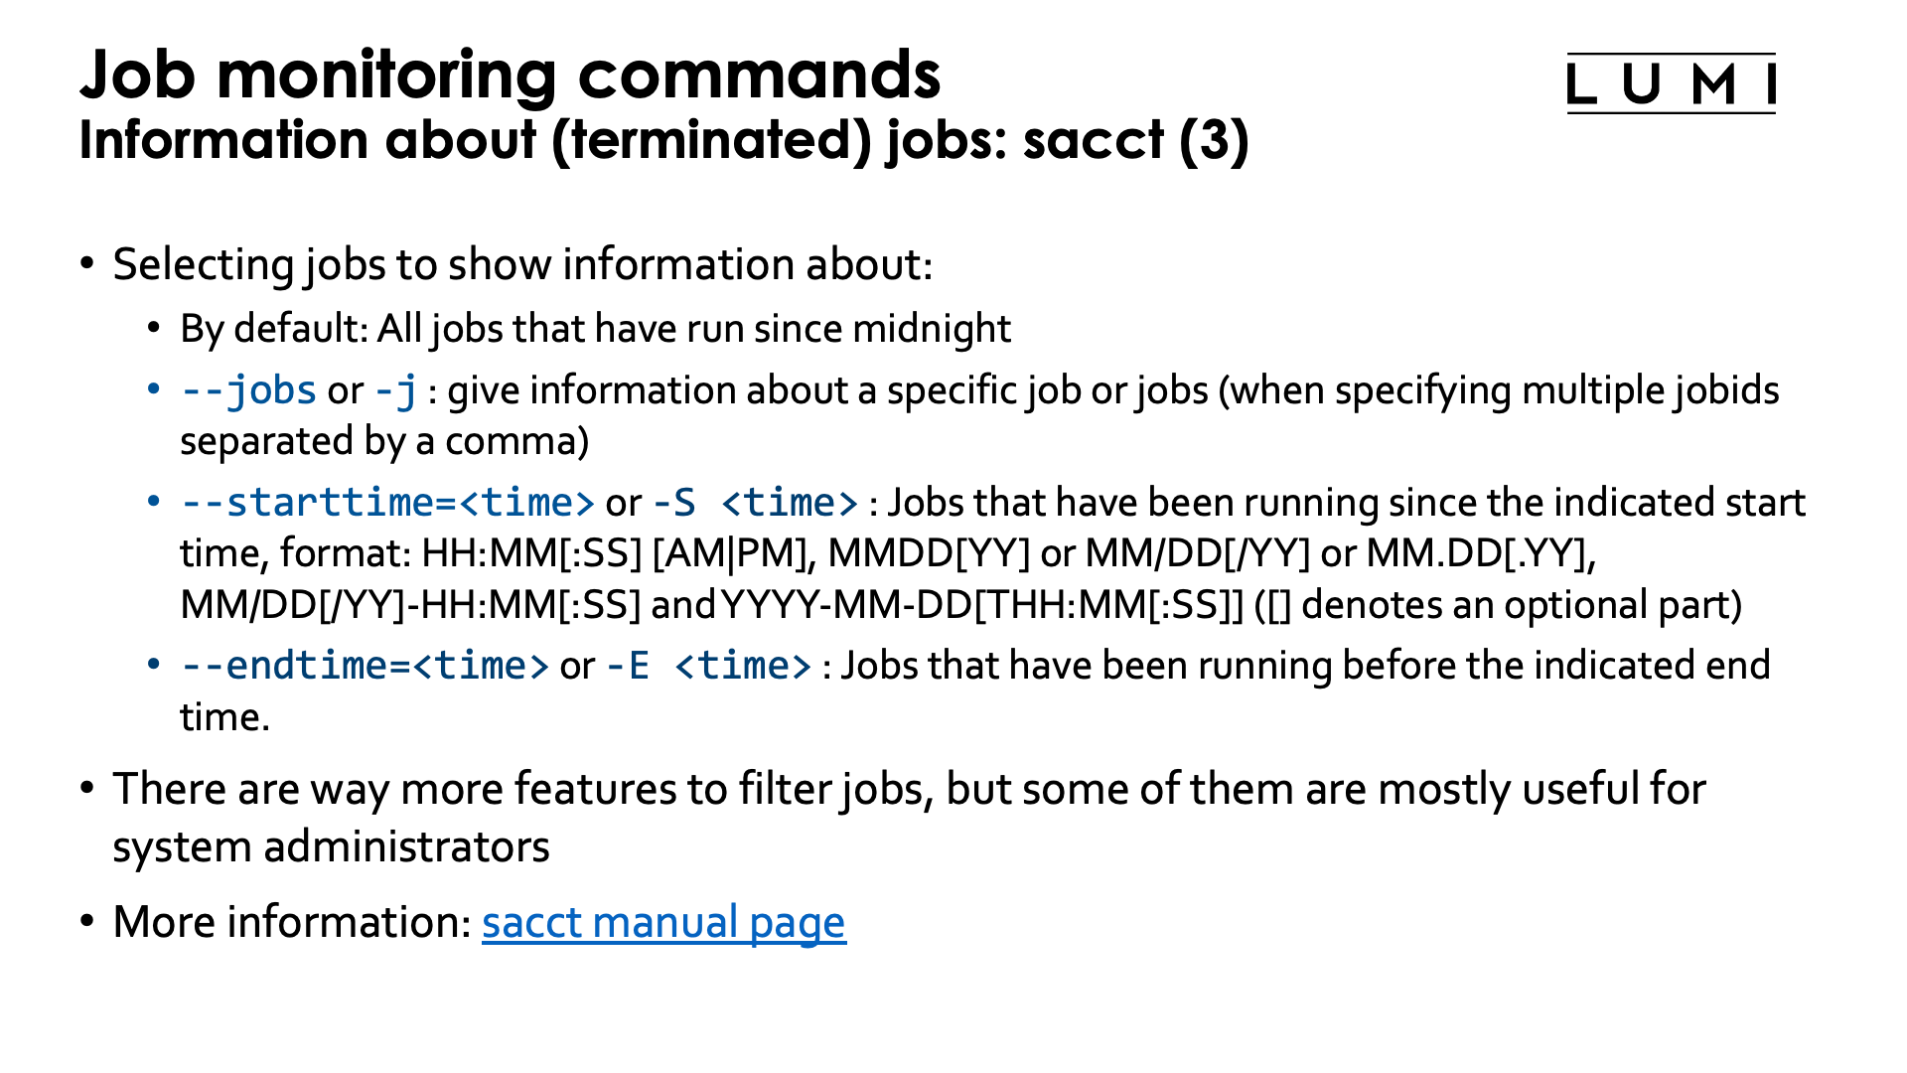The height and width of the screenshot is (1073, 1907).
Task: Click the YYYY-MM-DD[THH:MM[:SS]] format text
Action: click(x=981, y=605)
